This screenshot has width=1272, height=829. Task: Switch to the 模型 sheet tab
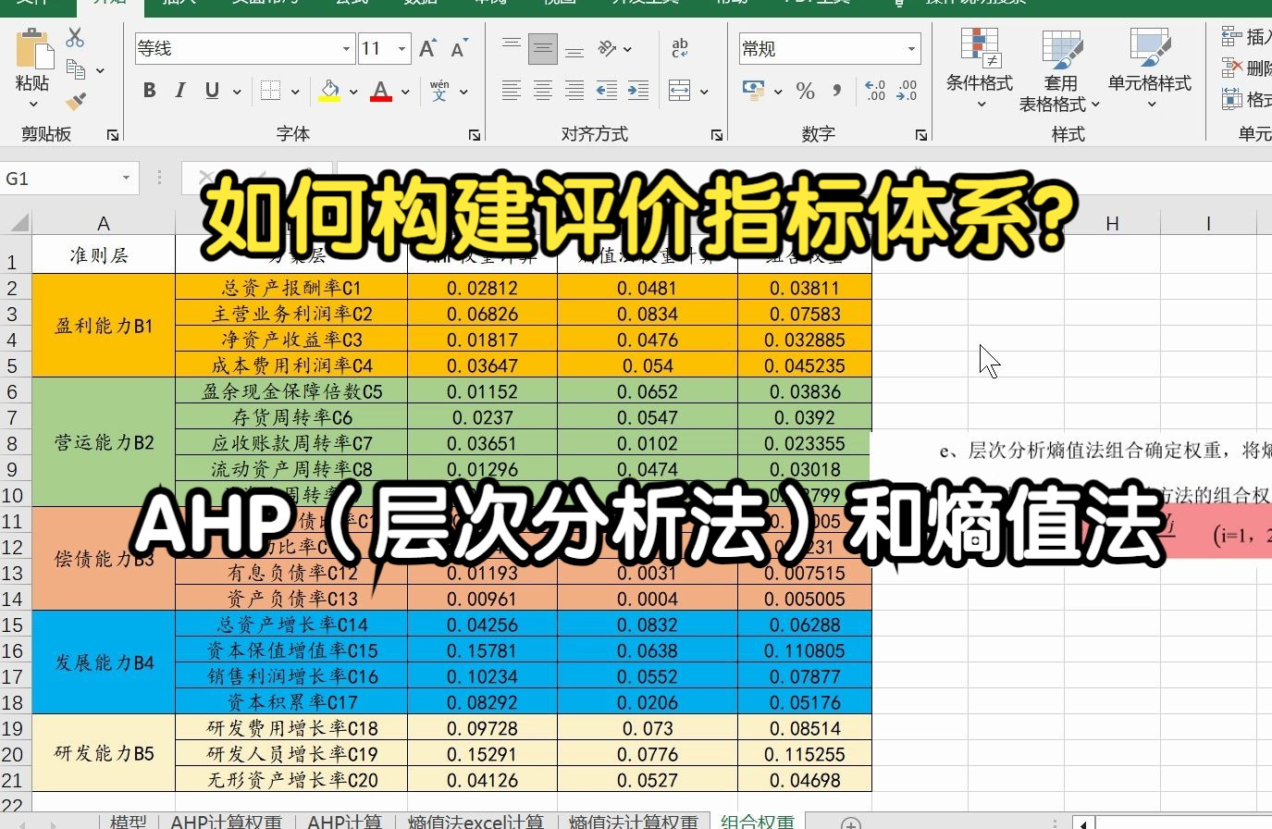(x=129, y=822)
